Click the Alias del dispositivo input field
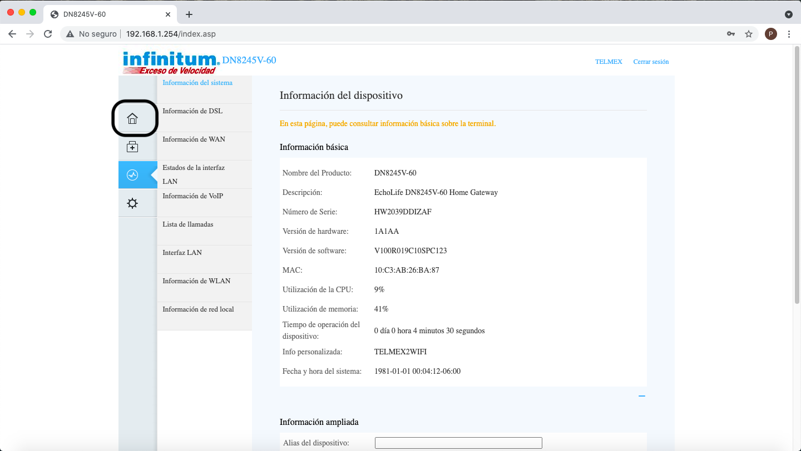The height and width of the screenshot is (451, 801). (458, 443)
